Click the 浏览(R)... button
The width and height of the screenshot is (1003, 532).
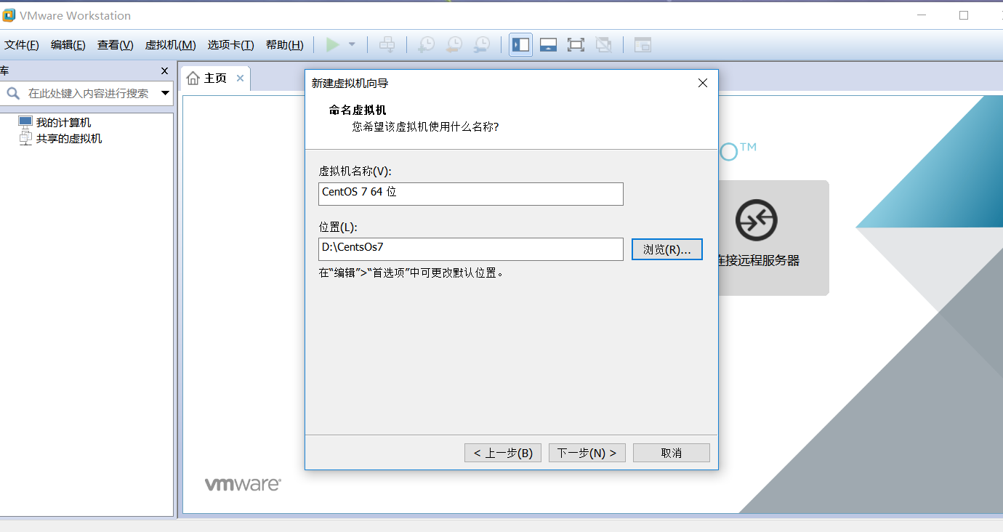point(667,249)
